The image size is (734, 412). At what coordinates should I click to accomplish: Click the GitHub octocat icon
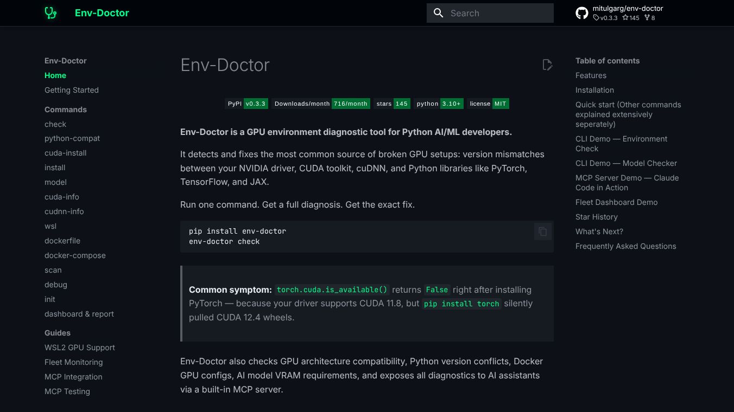[x=582, y=13]
